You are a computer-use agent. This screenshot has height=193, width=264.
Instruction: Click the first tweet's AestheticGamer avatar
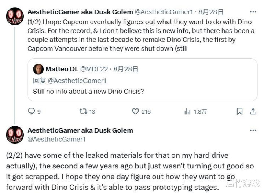tap(15, 16)
